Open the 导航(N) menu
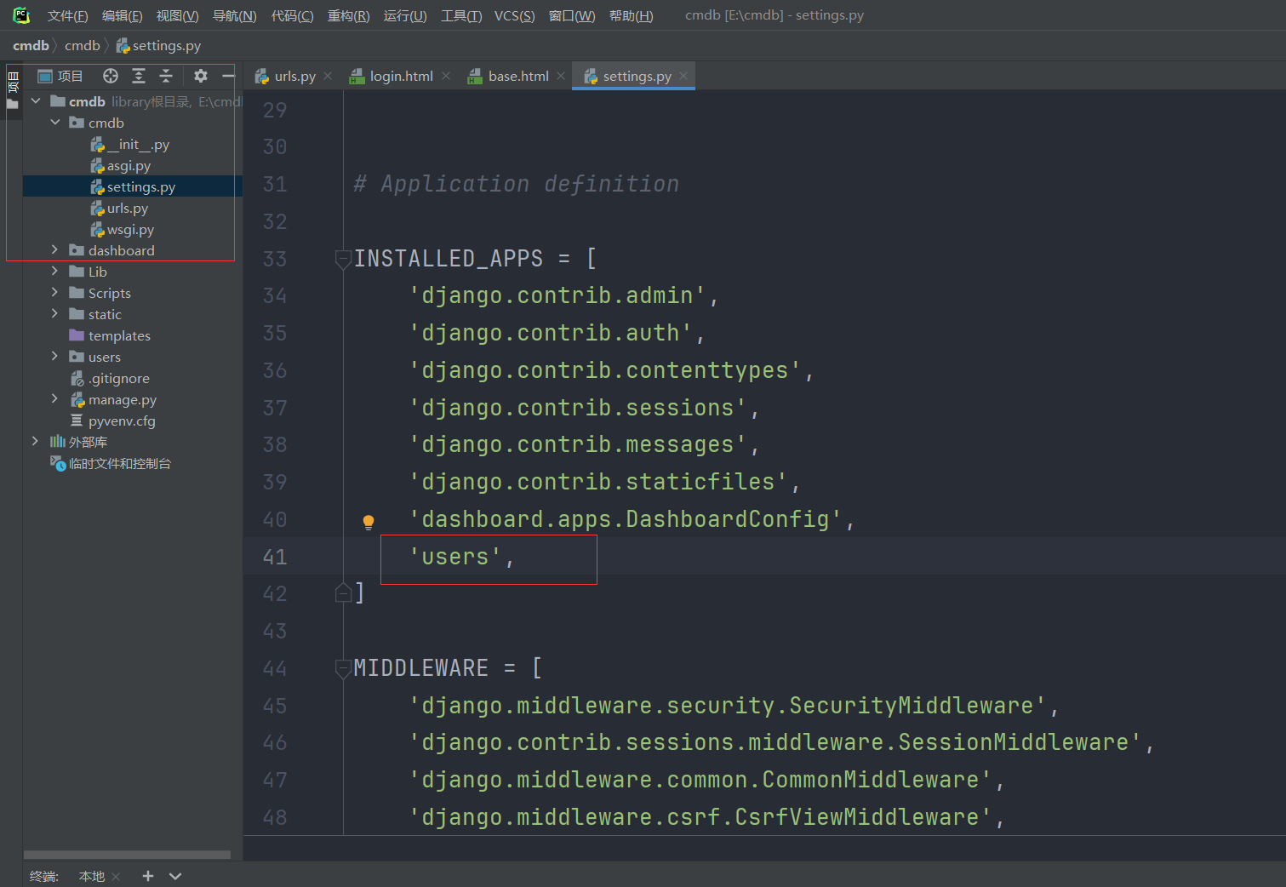1286x887 pixels. click(234, 16)
